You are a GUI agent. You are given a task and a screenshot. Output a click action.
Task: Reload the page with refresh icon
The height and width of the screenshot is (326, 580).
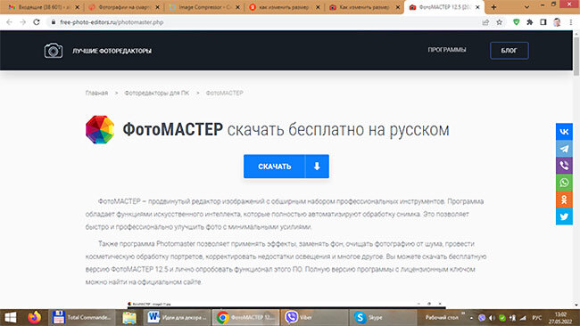coord(37,22)
